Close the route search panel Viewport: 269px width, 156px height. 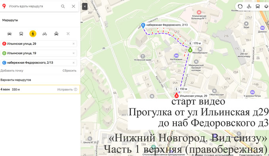[x=74, y=6]
